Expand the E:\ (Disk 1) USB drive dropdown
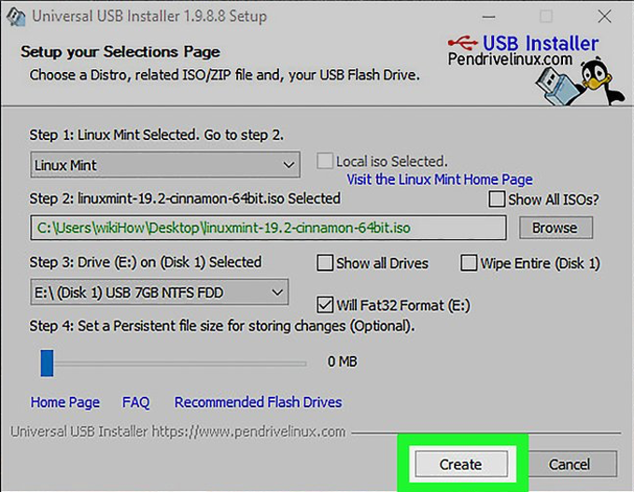 coord(159,293)
